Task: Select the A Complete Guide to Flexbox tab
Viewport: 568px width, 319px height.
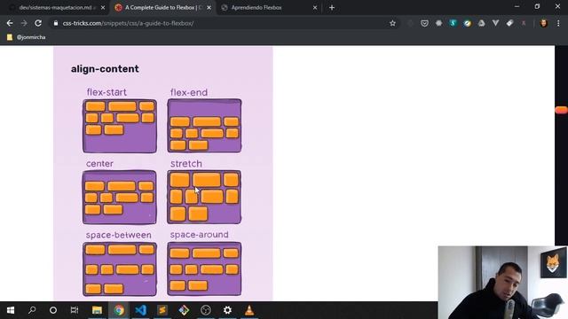Action: point(163,7)
